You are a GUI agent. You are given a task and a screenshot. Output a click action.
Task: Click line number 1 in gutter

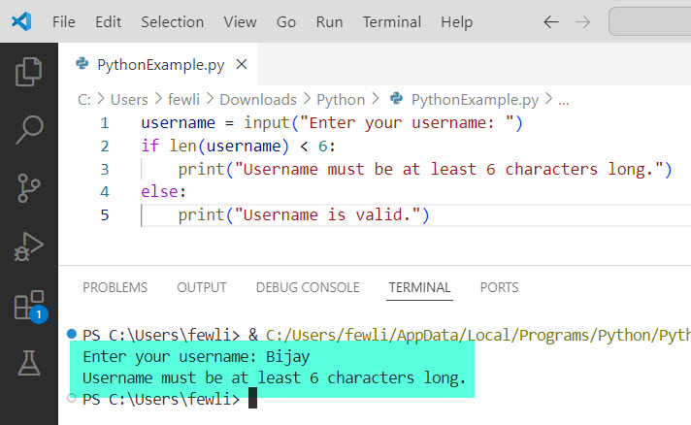105,123
